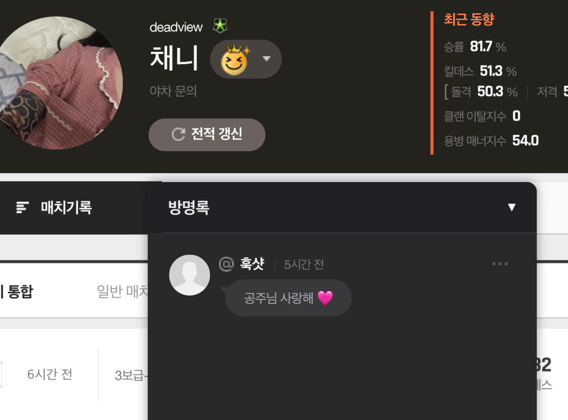The width and height of the screenshot is (568, 420).
Task: Open the 훅샷 username link
Action: (252, 264)
